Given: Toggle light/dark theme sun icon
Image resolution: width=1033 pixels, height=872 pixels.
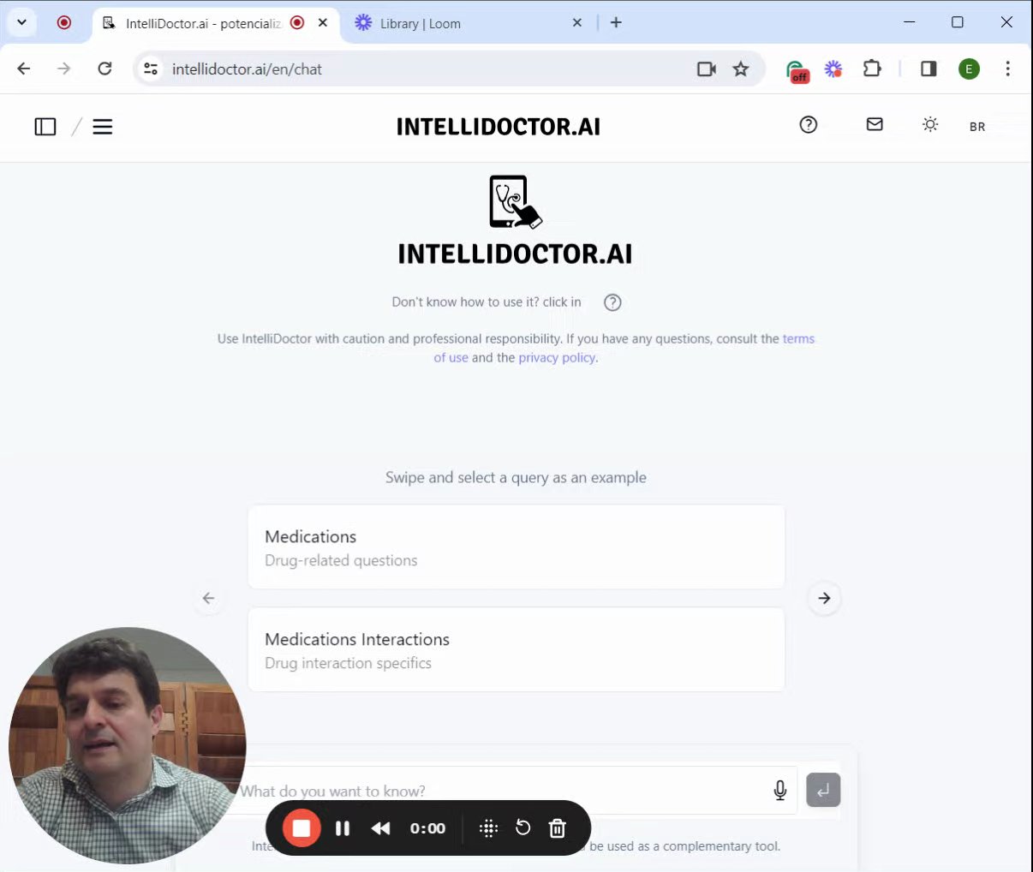Looking at the screenshot, I should [x=930, y=125].
